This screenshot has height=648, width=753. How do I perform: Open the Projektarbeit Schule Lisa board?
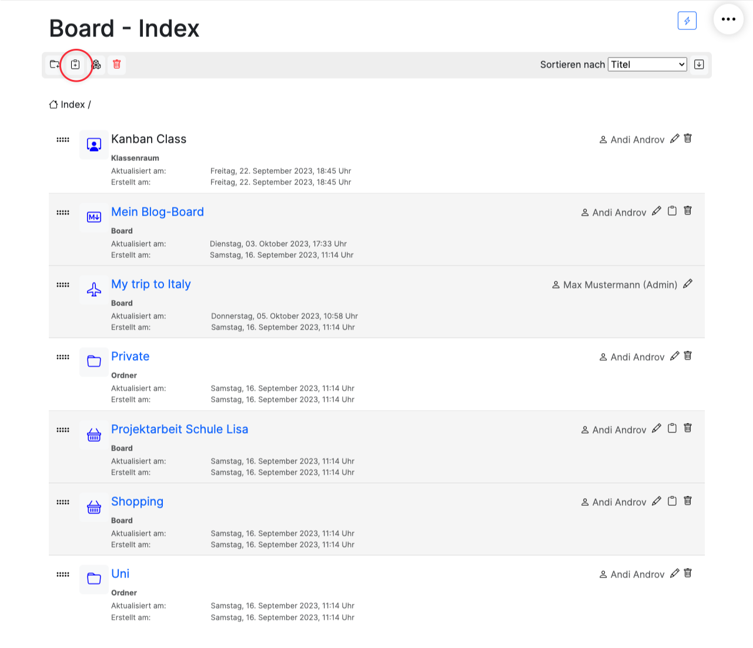[x=179, y=429]
